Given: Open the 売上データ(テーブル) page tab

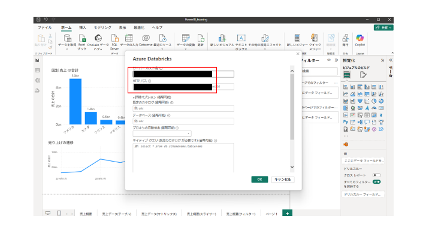Looking at the screenshot, I should click(117, 214).
